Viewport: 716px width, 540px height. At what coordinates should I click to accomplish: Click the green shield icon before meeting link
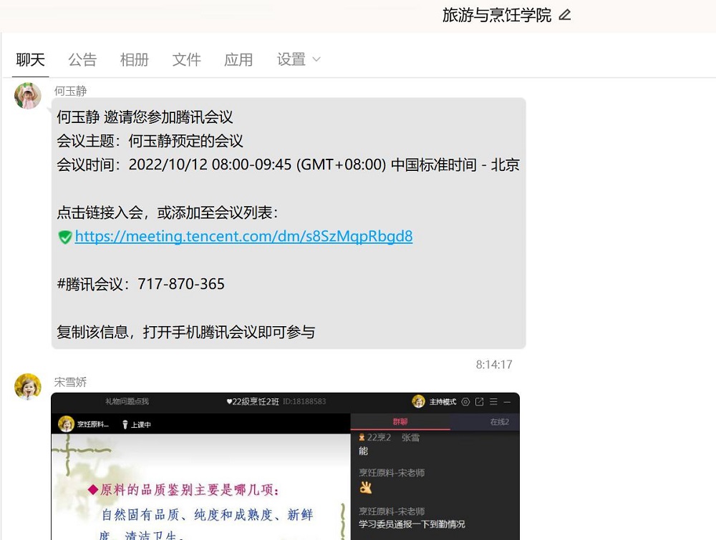65,237
